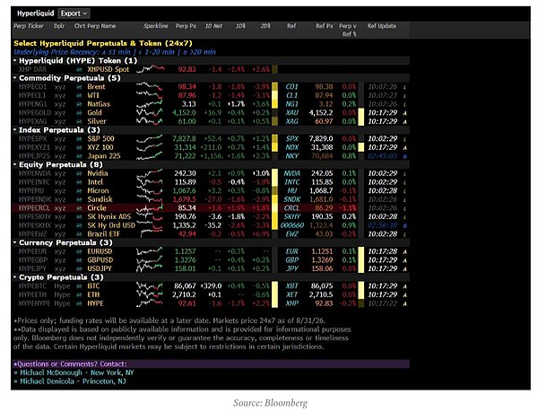
Task: Open chart icon for S&P 500 row
Action: pos(79,139)
